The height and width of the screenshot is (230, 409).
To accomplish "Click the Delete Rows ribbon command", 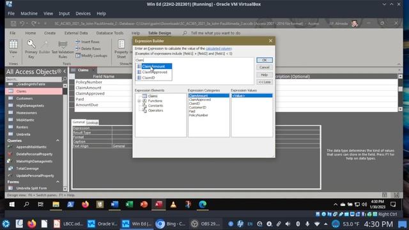I will pos(88,49).
